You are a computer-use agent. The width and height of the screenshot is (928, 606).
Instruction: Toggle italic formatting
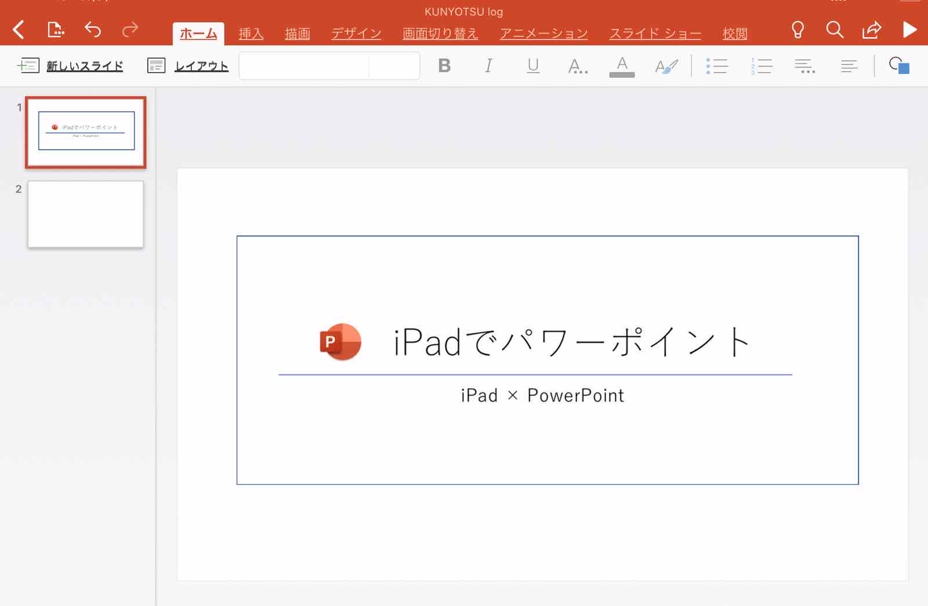[x=488, y=66]
